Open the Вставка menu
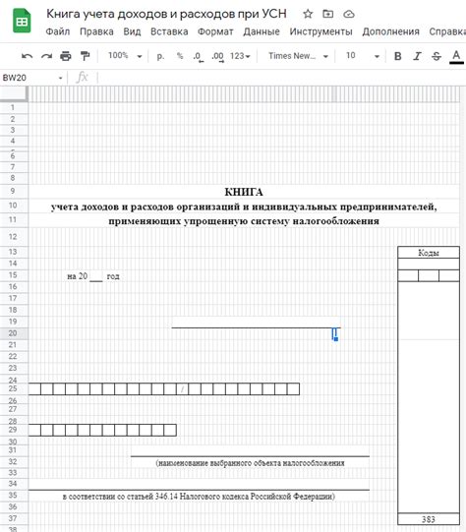 (169, 31)
